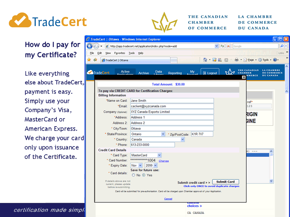Click the blue Help question mark icon

275,60
